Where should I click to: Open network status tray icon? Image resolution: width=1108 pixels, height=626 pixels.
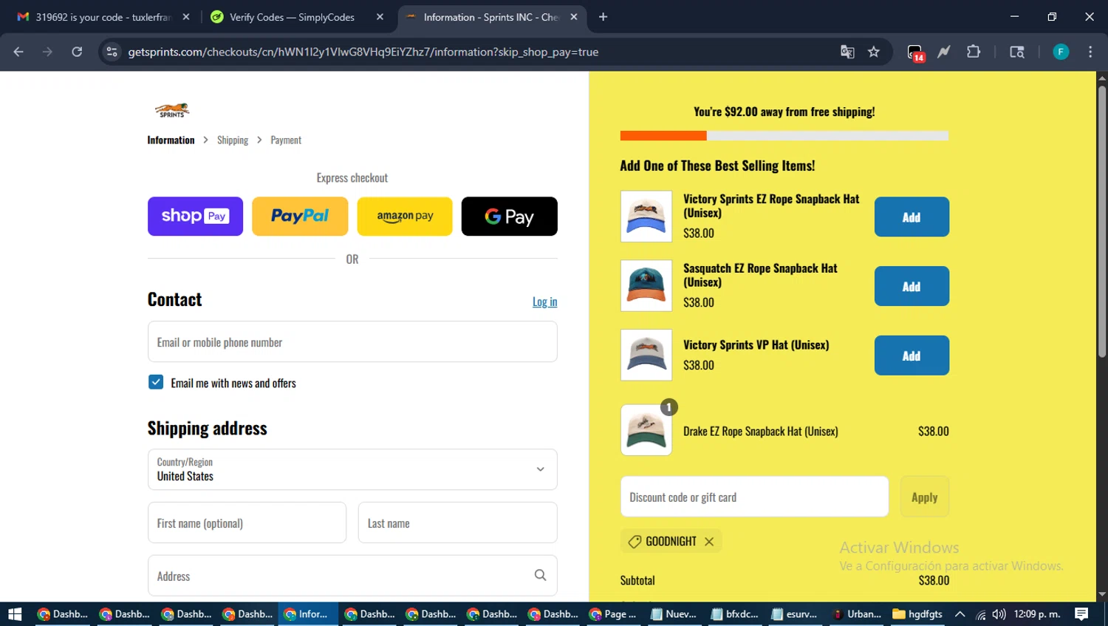980,614
